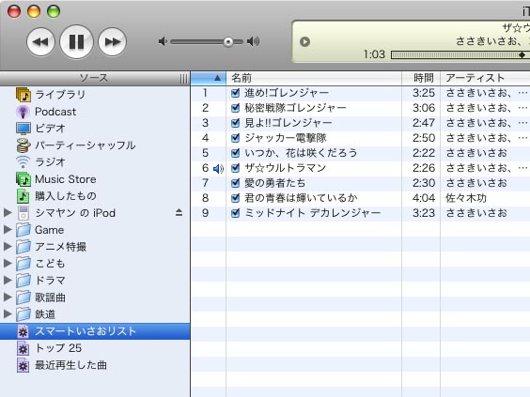Click the max volume speaker icon
Viewport: 530px width, 397px height.
coord(253,41)
